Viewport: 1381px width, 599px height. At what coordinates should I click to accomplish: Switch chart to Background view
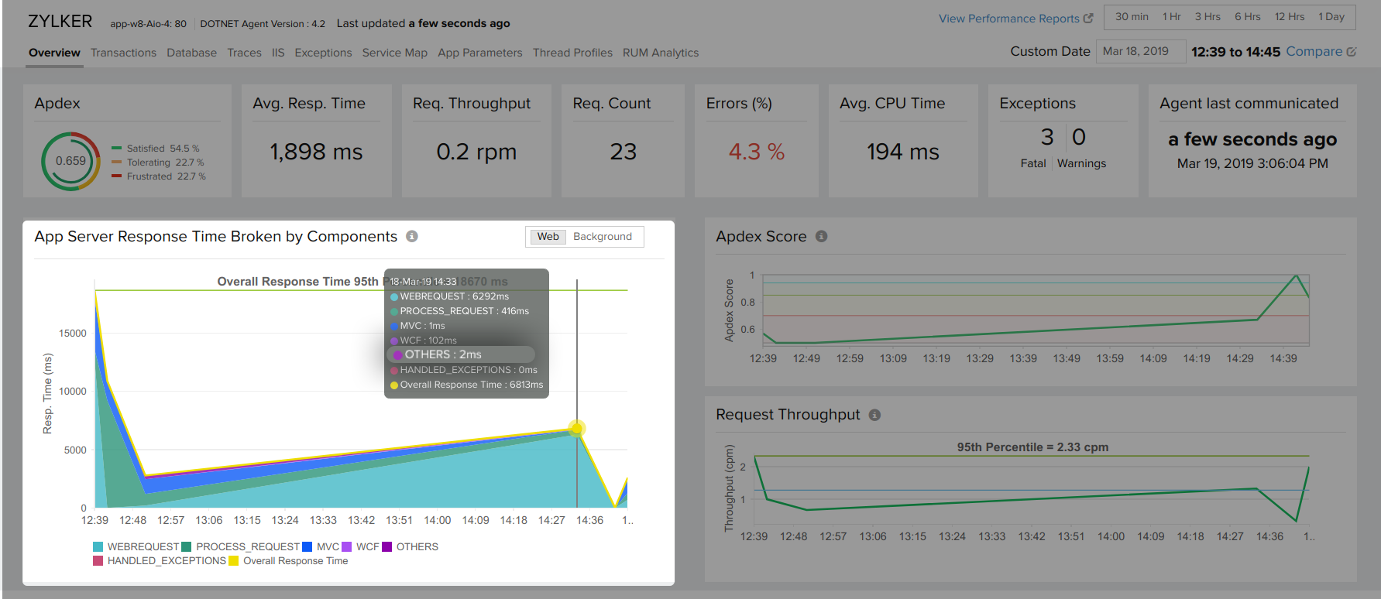click(x=602, y=237)
